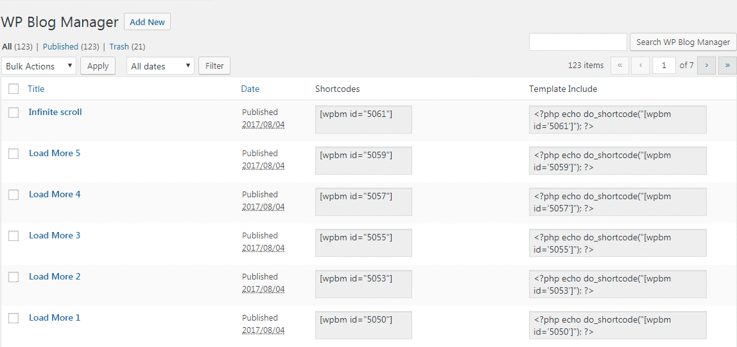Open the Load More 5 entry

pos(55,154)
